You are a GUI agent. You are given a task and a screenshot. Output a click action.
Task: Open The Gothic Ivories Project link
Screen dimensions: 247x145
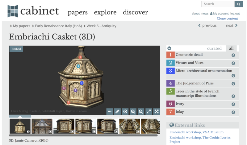(x=200, y=139)
